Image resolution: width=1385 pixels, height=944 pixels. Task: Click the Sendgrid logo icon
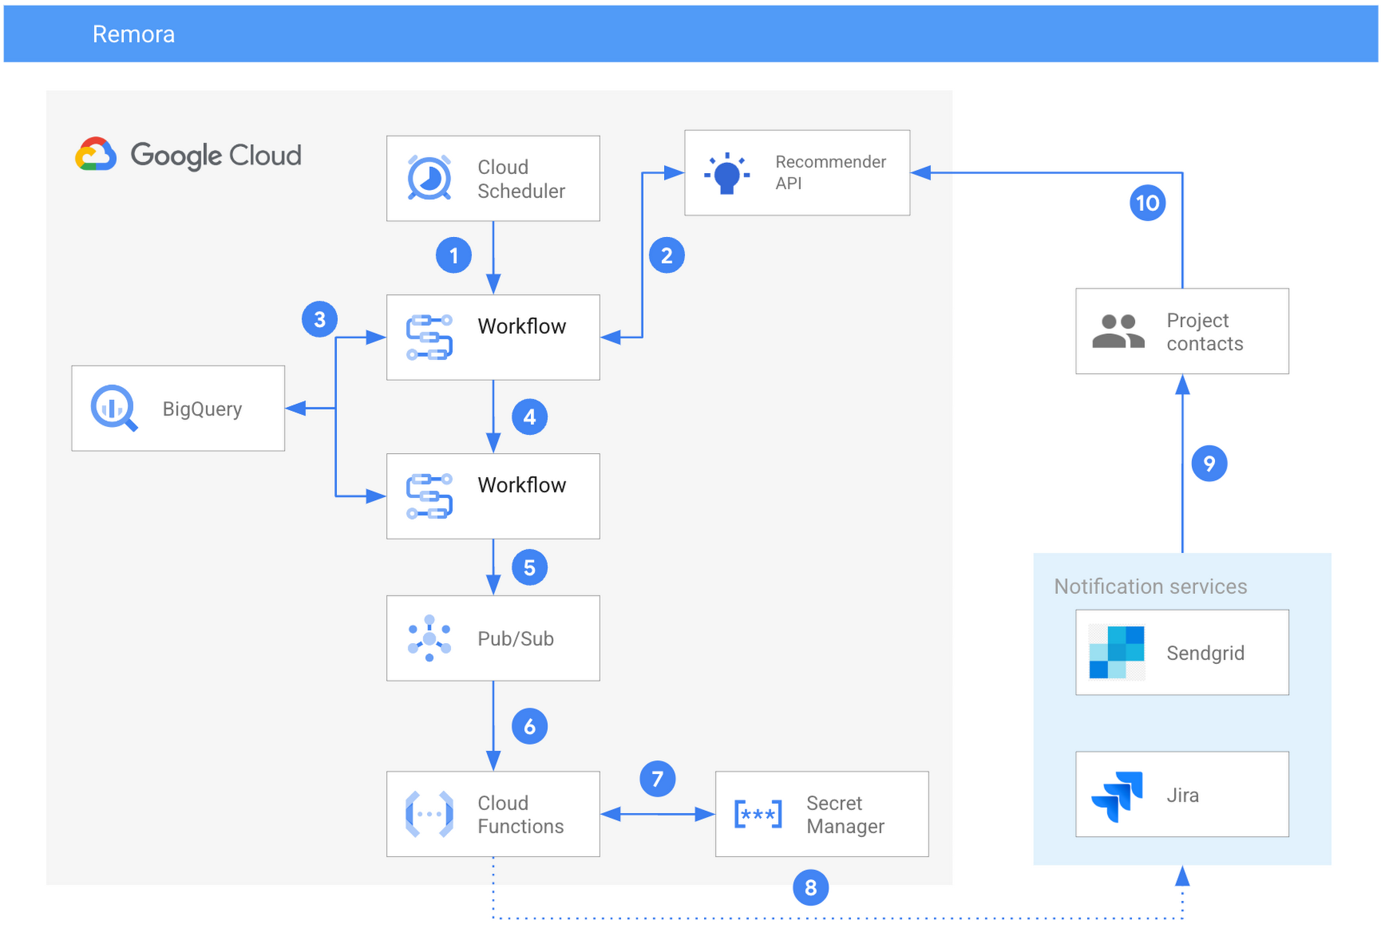click(x=1116, y=652)
